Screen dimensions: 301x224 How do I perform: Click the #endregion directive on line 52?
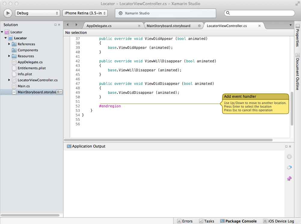110,106
